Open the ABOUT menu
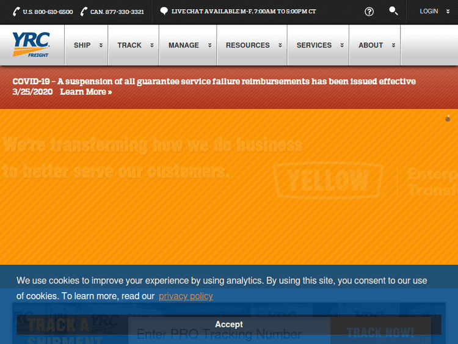 tap(374, 45)
